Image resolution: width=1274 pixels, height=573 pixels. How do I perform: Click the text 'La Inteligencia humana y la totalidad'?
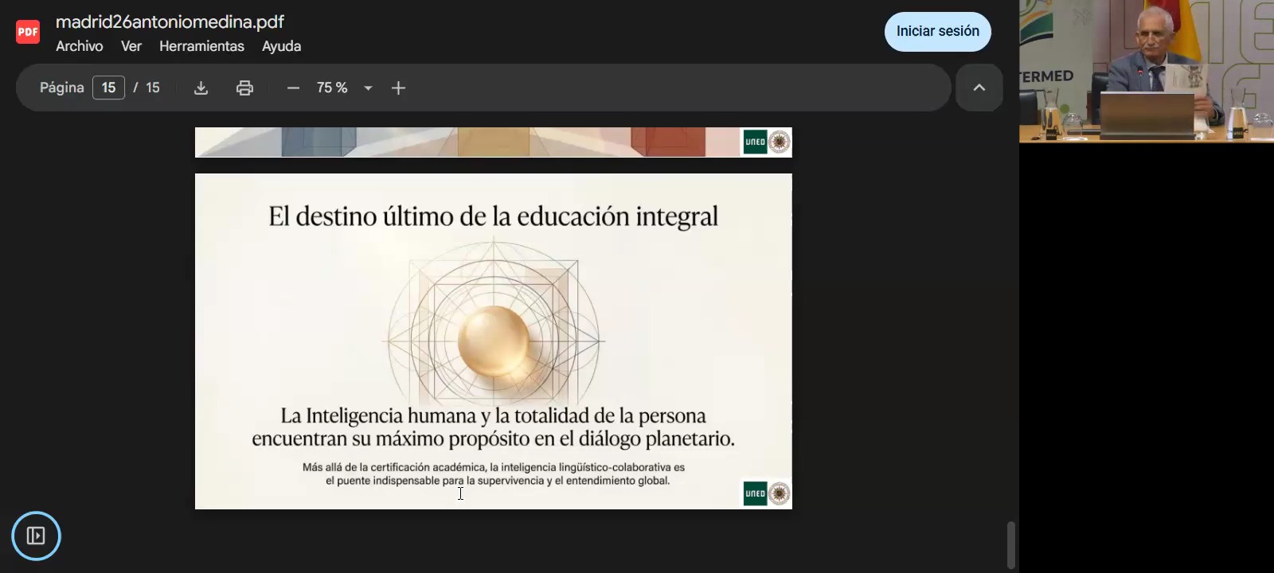click(434, 415)
